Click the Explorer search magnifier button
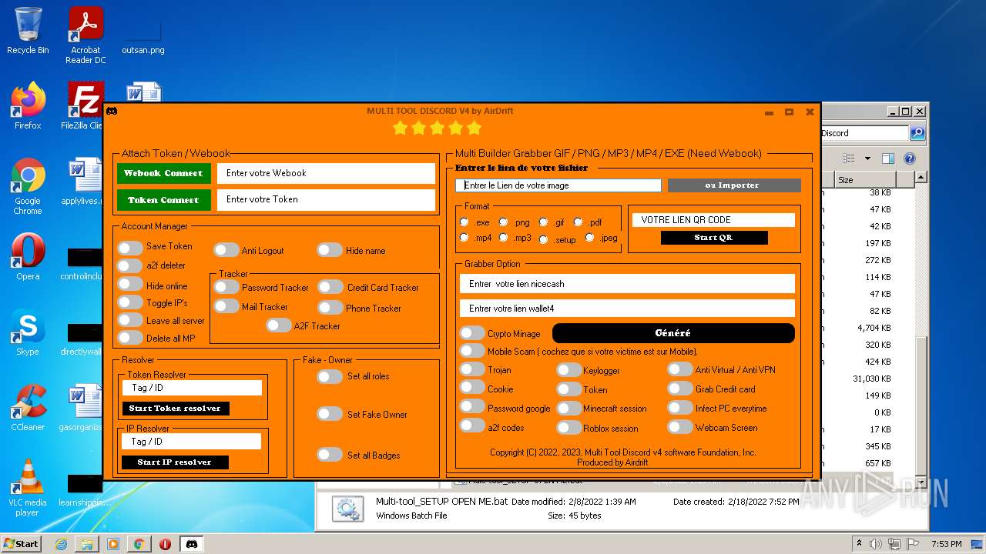986x554 pixels. click(917, 133)
